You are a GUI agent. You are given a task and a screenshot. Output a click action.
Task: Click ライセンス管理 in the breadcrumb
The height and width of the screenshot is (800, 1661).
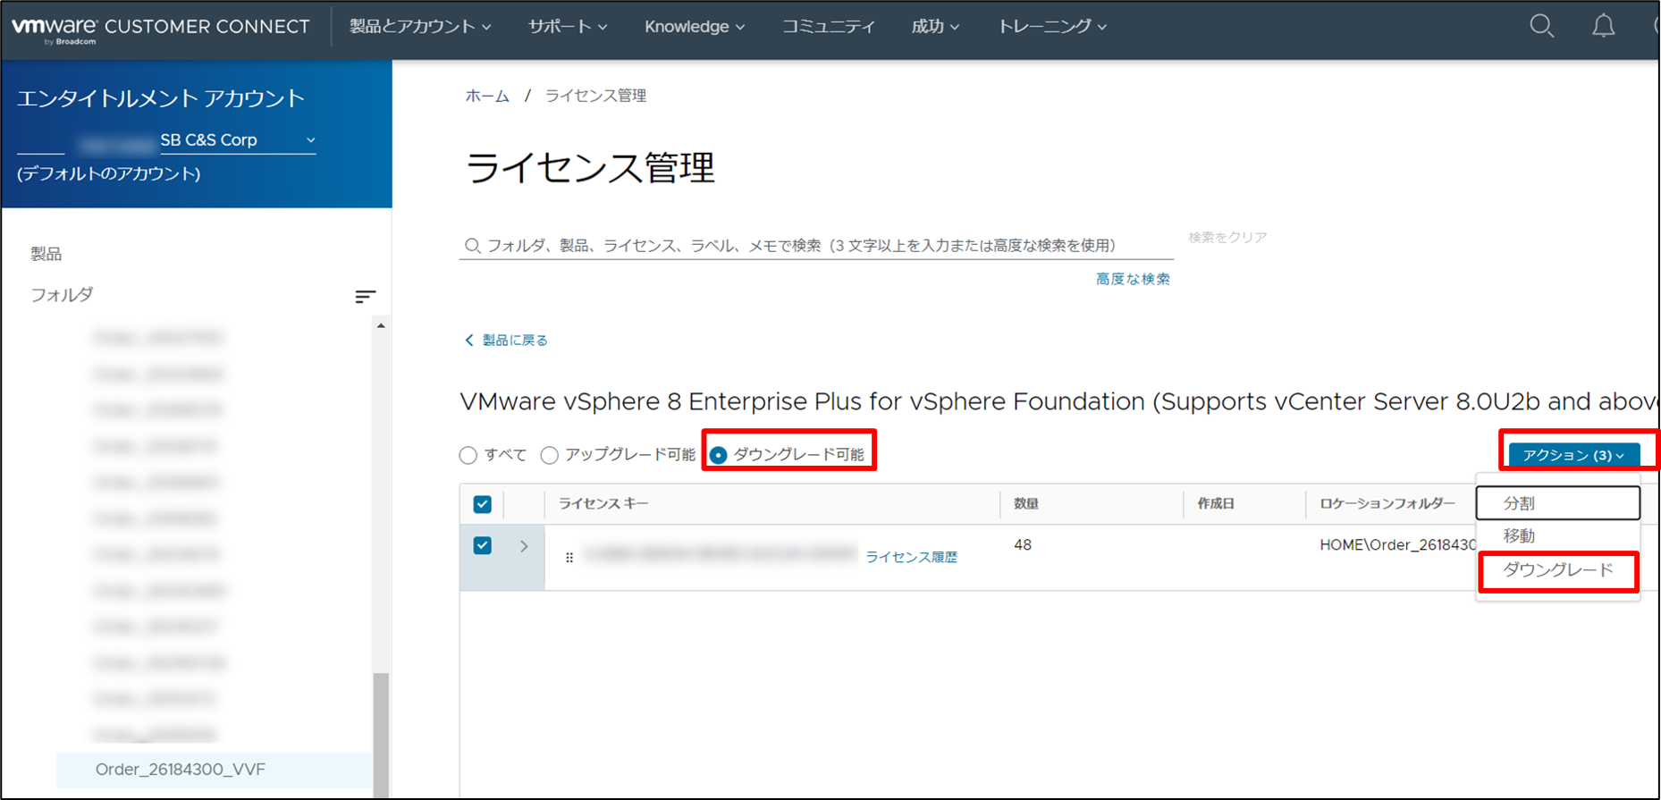(595, 96)
